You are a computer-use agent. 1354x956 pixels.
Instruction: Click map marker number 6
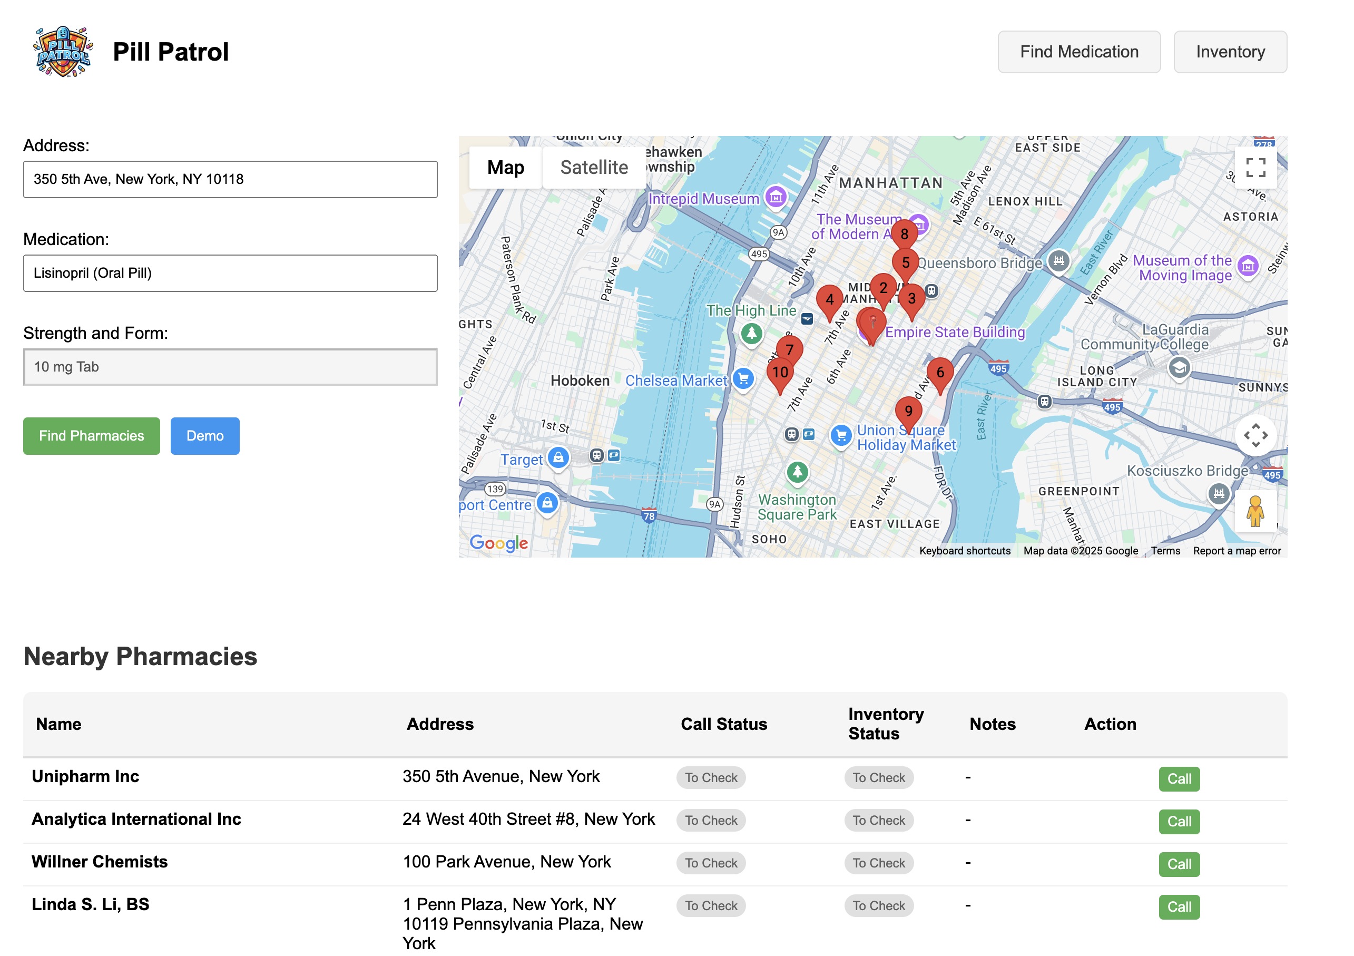[939, 372]
